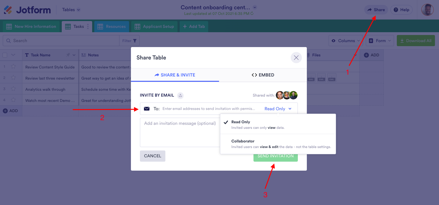
Task: Star the Review Content Style Guide row
Action: (13, 67)
